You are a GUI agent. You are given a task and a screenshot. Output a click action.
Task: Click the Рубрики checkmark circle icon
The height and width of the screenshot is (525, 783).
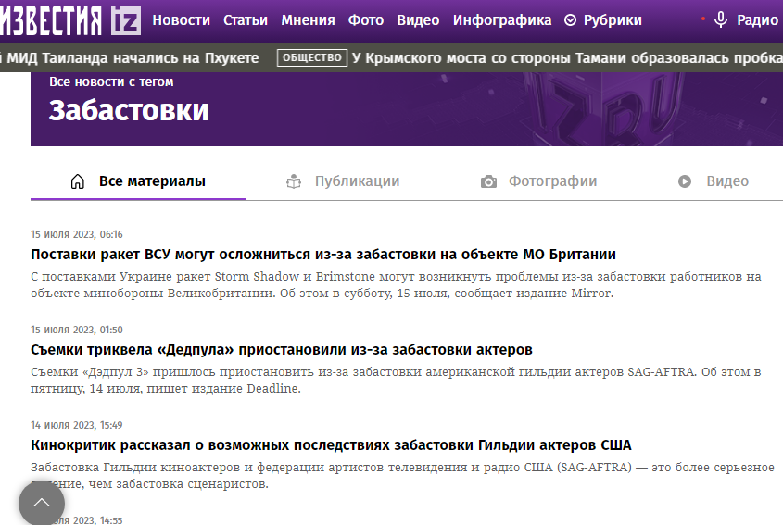click(x=570, y=20)
